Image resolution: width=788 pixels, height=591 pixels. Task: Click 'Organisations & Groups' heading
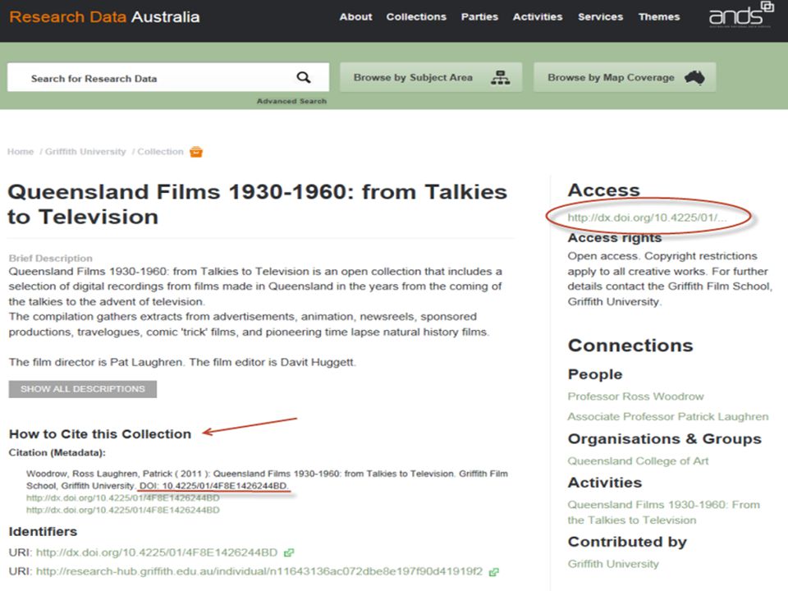(664, 438)
